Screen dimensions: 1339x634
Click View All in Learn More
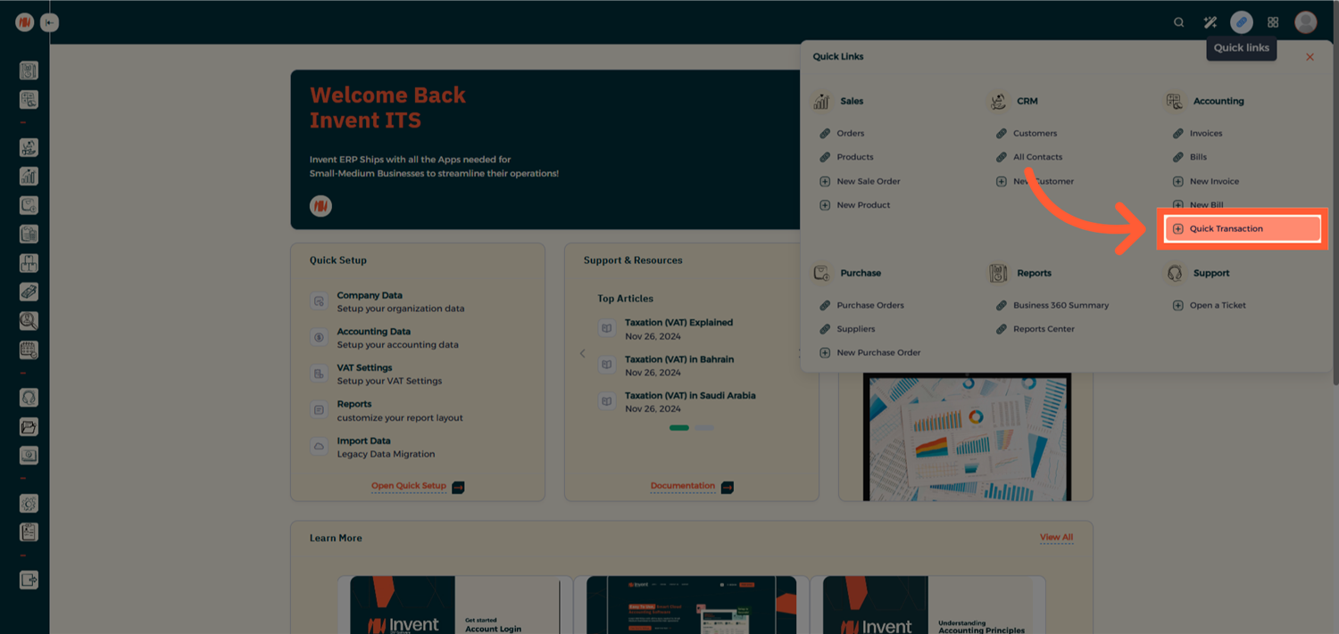(1056, 538)
